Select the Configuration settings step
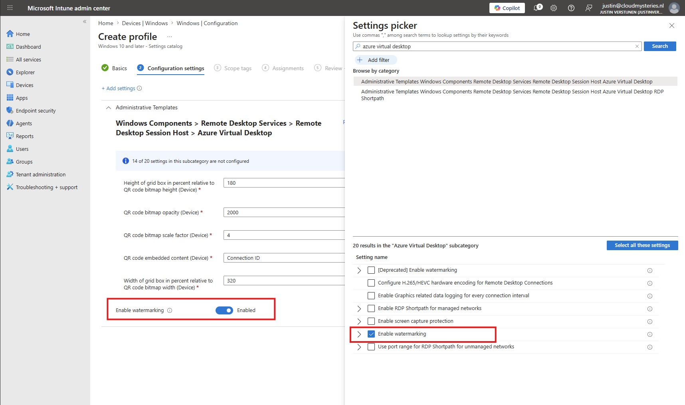685x405 pixels. click(171, 68)
